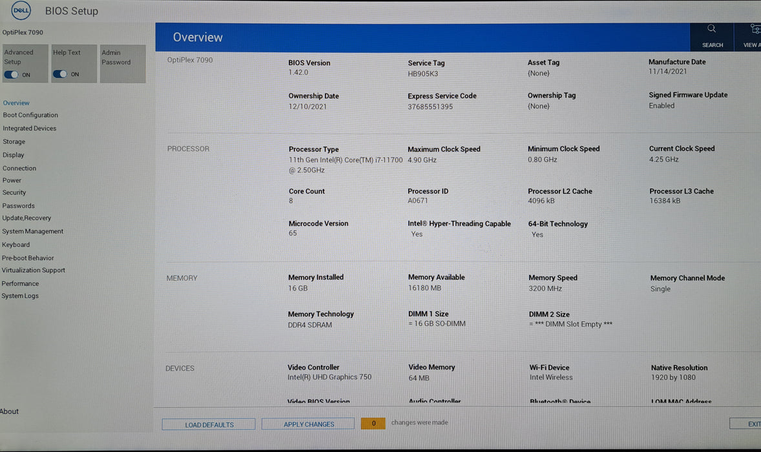This screenshot has height=452, width=761.
Task: Click the About link
Action: pyautogui.click(x=9, y=411)
